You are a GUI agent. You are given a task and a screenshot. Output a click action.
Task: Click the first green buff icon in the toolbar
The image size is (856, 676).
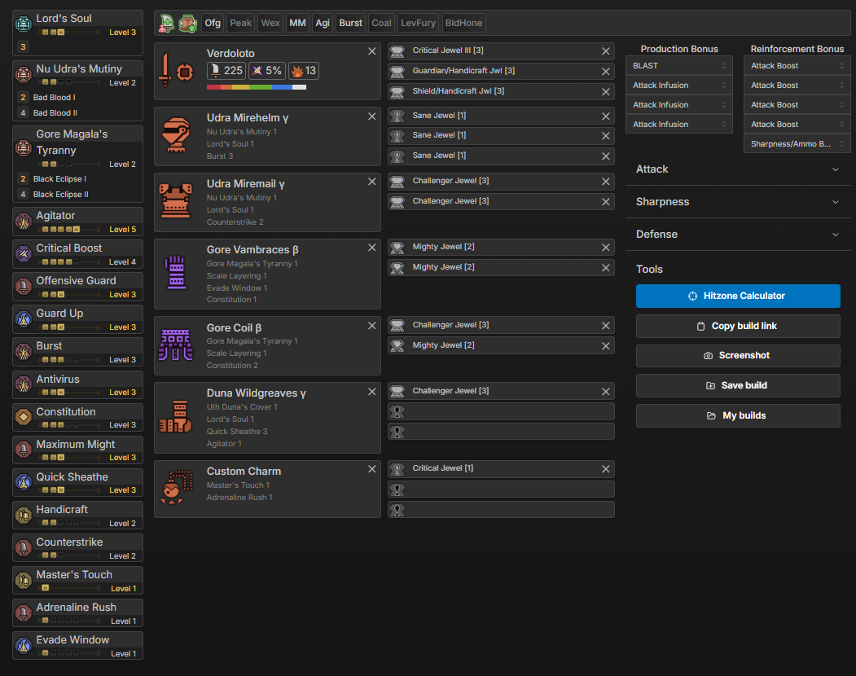coord(166,23)
